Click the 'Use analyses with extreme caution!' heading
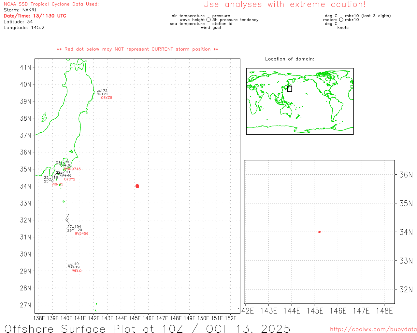This screenshot has height=333, width=417. point(284,5)
